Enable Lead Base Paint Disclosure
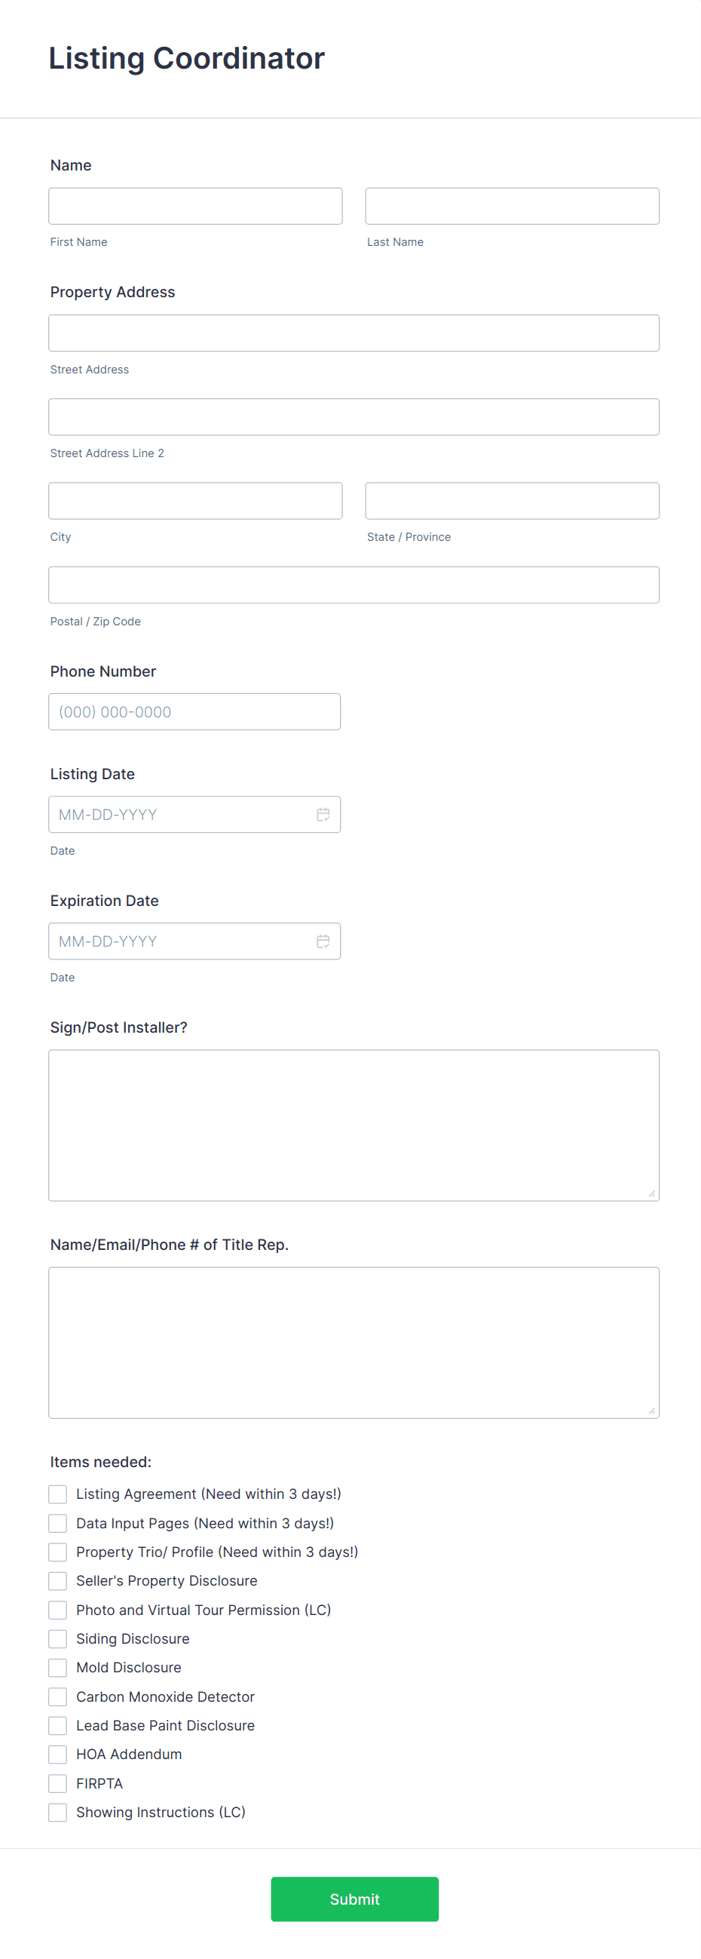701x1959 pixels. (57, 1724)
